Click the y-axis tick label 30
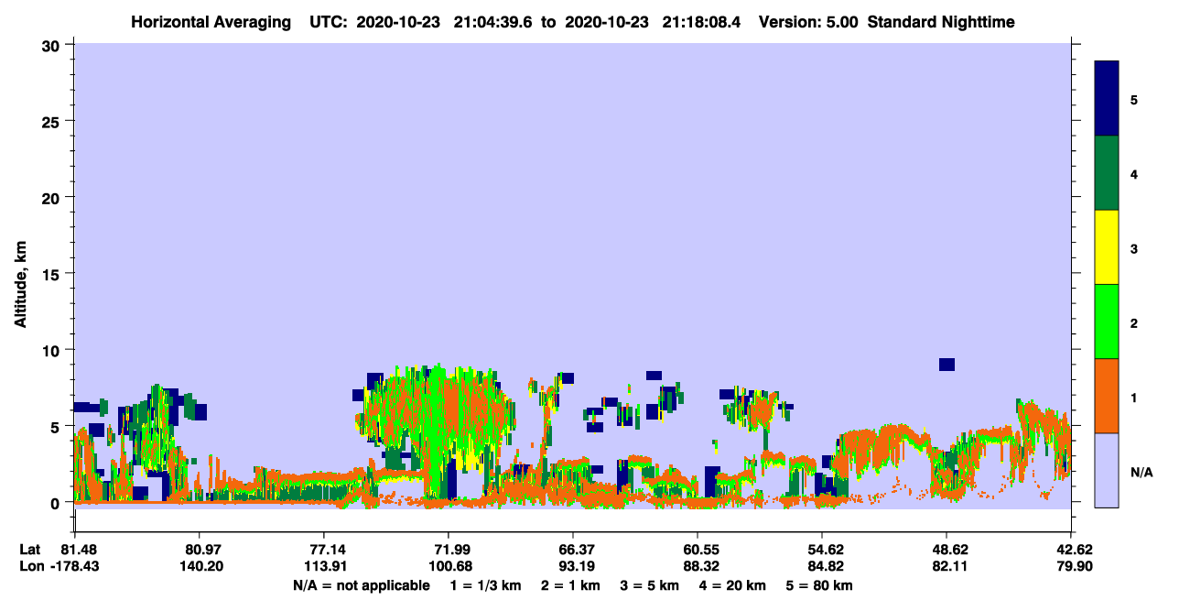Image resolution: width=1190 pixels, height=611 pixels. click(53, 45)
